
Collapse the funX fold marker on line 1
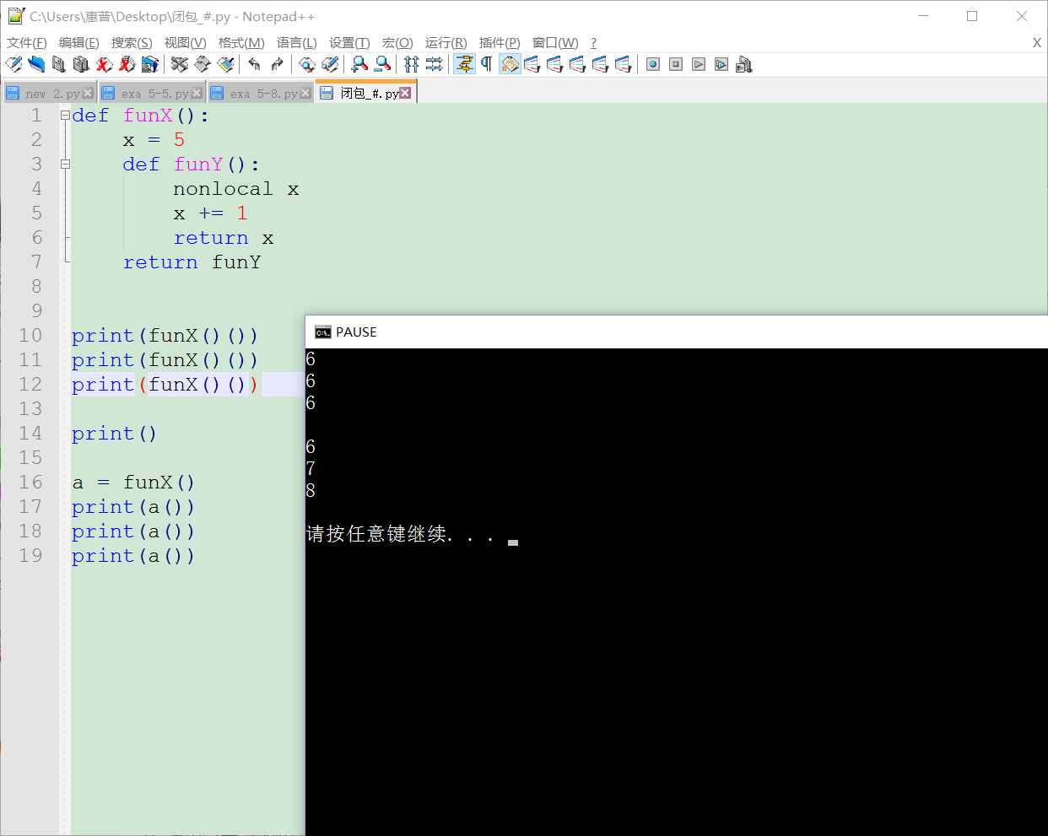[x=65, y=116]
